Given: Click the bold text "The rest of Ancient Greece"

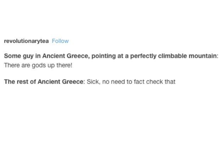Looking at the screenshot, I should 44,82.
